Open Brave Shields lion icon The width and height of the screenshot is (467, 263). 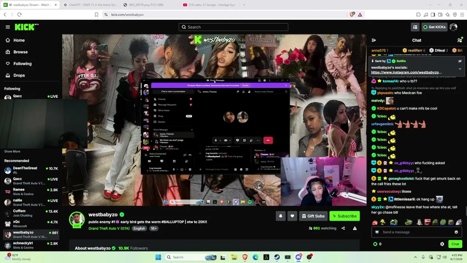pos(352,15)
